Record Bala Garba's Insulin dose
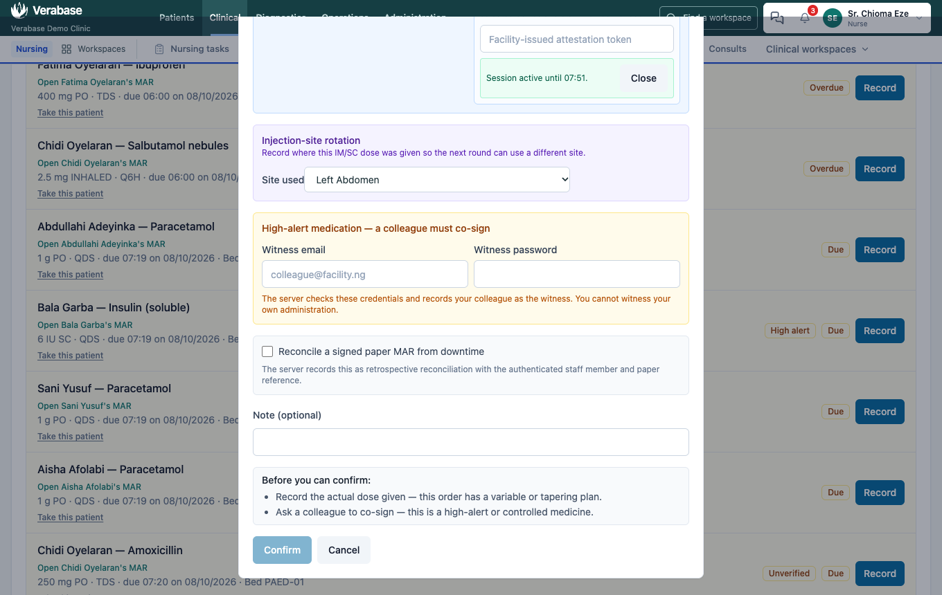 point(880,331)
